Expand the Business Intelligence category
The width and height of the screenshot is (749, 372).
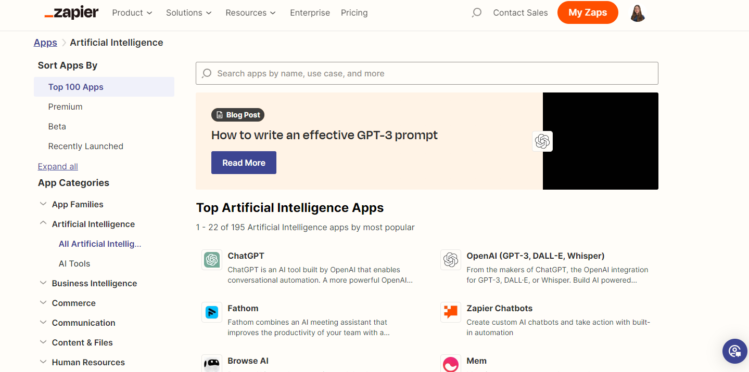click(43, 283)
